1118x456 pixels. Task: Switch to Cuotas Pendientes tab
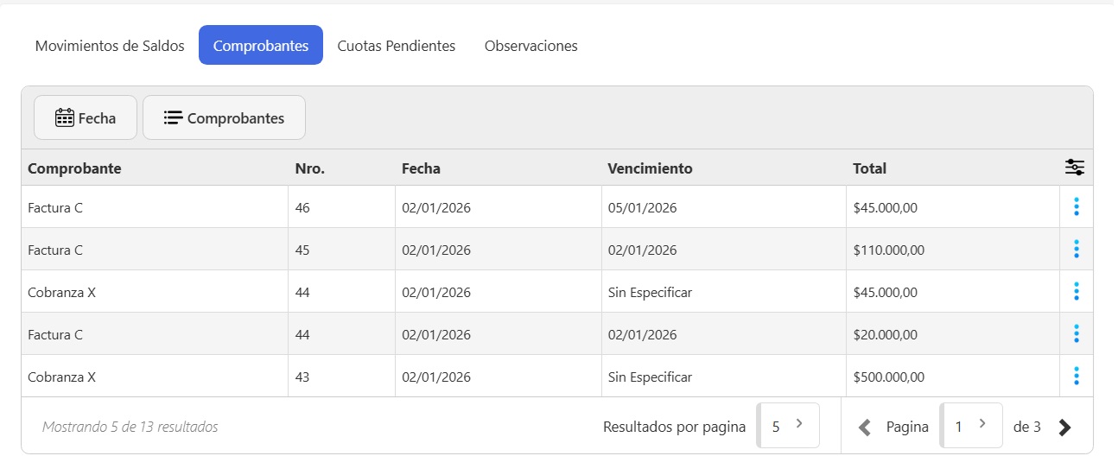[397, 46]
